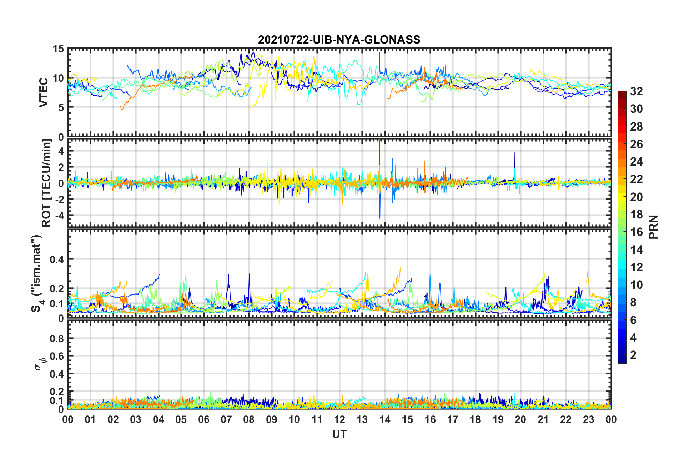Click the colorbar tick label 2
This screenshot has width=679, height=454.
(x=633, y=355)
